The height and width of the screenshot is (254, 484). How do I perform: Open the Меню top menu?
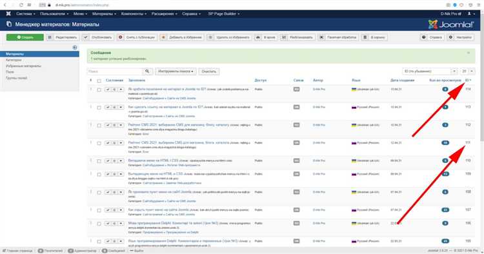tap(80, 14)
